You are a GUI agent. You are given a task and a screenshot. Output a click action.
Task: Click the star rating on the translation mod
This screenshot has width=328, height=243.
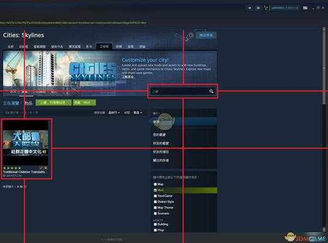(12, 168)
